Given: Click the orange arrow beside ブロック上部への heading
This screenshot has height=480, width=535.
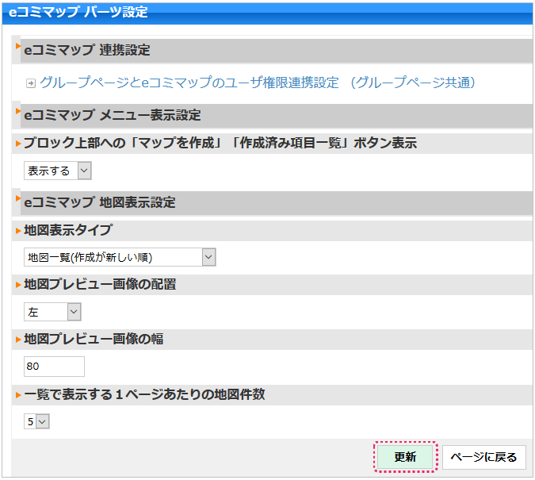Looking at the screenshot, I should (18, 144).
